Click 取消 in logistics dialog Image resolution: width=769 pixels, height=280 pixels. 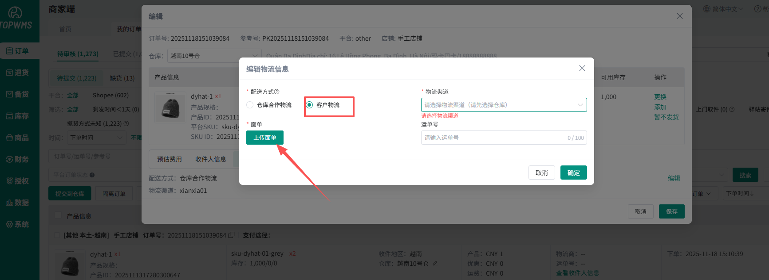click(x=542, y=173)
